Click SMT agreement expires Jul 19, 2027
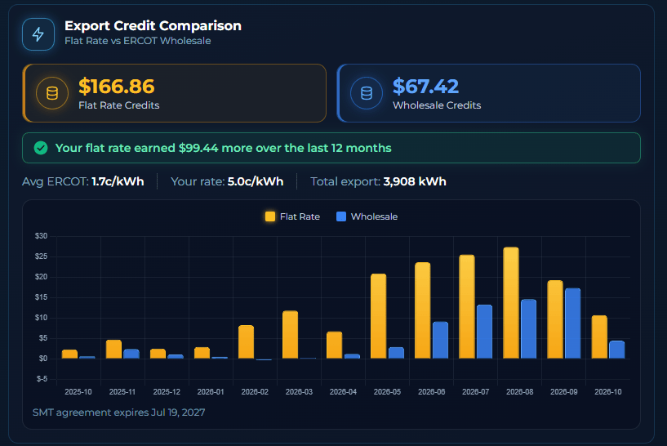The image size is (667, 446). (118, 413)
